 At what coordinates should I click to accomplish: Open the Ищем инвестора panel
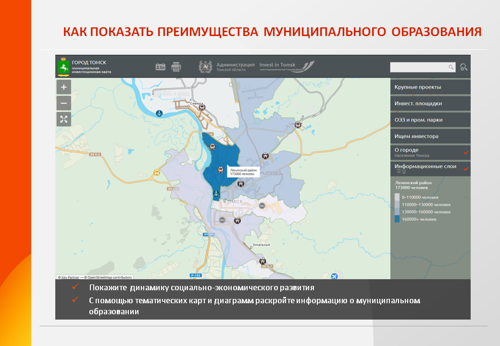[430, 136]
